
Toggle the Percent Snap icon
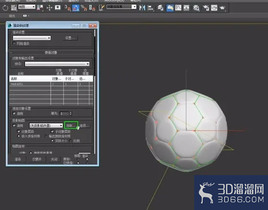84,8
